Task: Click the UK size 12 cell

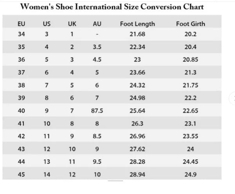Action: pos(72,174)
